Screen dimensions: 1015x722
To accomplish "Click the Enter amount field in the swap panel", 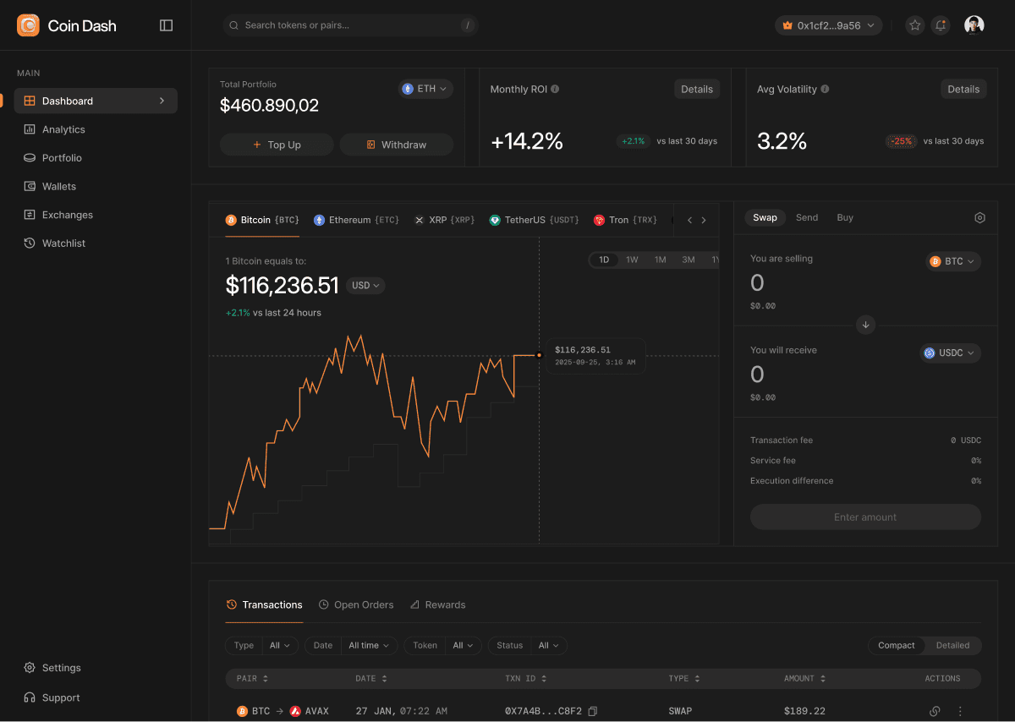I will [865, 517].
